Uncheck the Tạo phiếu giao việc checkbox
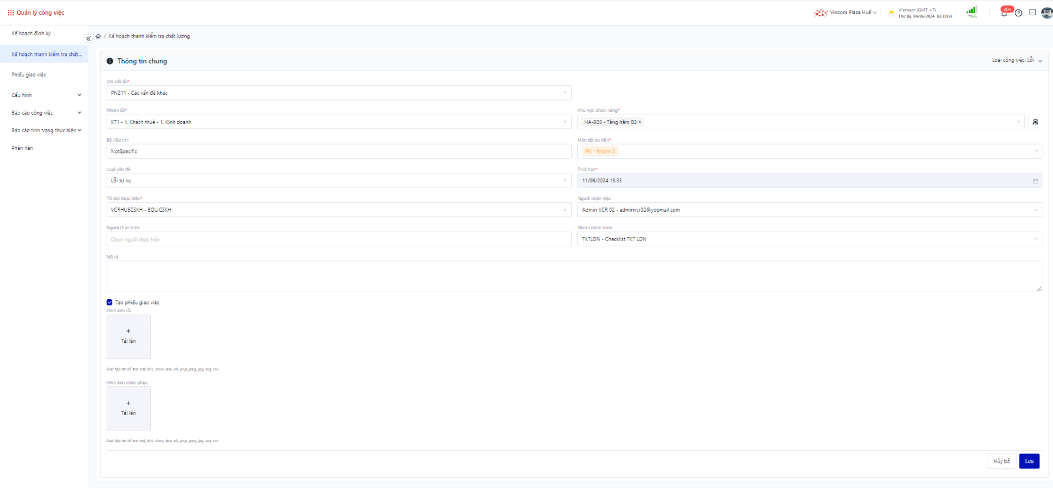Screen dimensions: 1053x488 (x=110, y=302)
